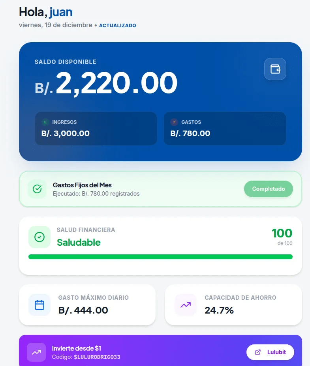The height and width of the screenshot is (366, 310).
Task: Click the $LULURODRIGO33 referral code
Action: coord(97,357)
